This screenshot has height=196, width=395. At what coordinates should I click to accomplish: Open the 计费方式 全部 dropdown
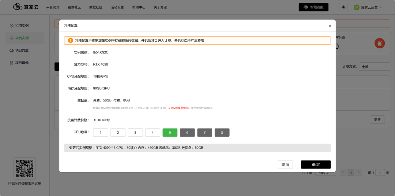click(375, 67)
